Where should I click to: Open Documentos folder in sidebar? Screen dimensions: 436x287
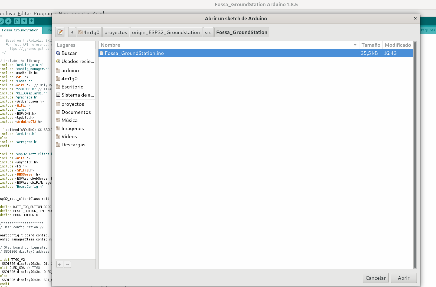(x=75, y=112)
